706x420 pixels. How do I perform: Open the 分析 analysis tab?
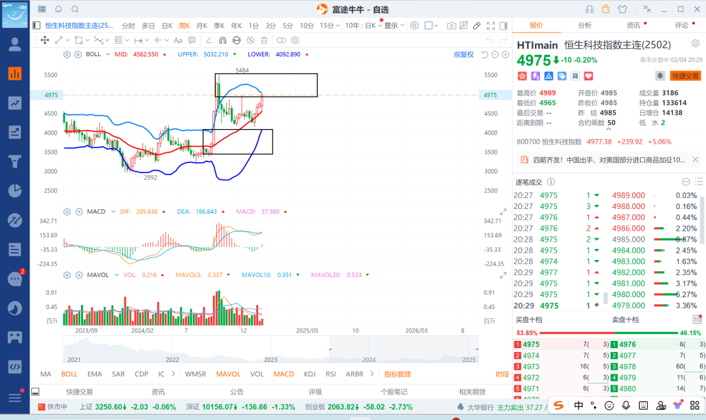coord(584,25)
